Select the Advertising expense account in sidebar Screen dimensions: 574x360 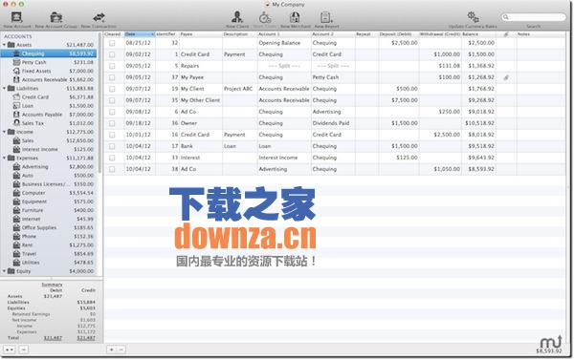coord(49,167)
